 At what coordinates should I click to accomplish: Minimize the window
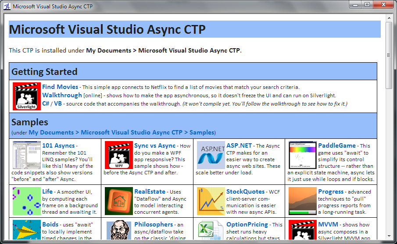[355, 4]
